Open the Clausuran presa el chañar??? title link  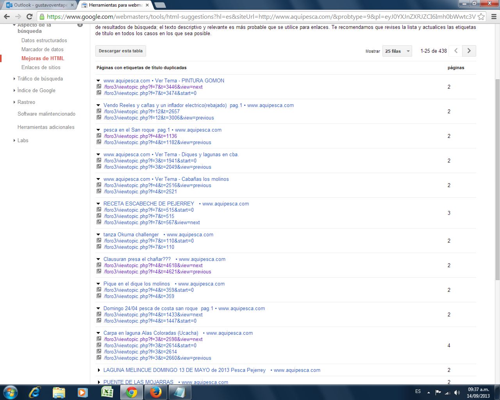point(164,259)
